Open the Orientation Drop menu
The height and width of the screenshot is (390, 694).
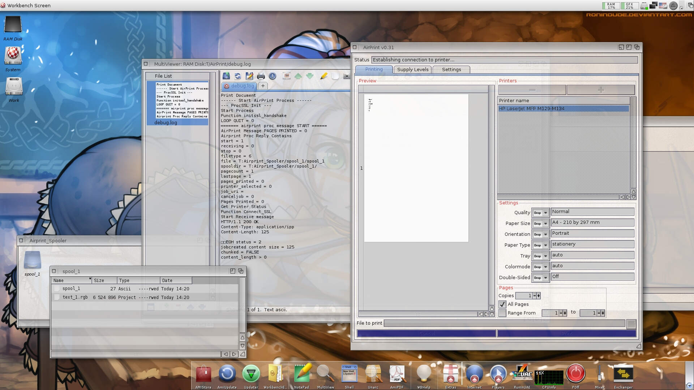[x=540, y=234]
